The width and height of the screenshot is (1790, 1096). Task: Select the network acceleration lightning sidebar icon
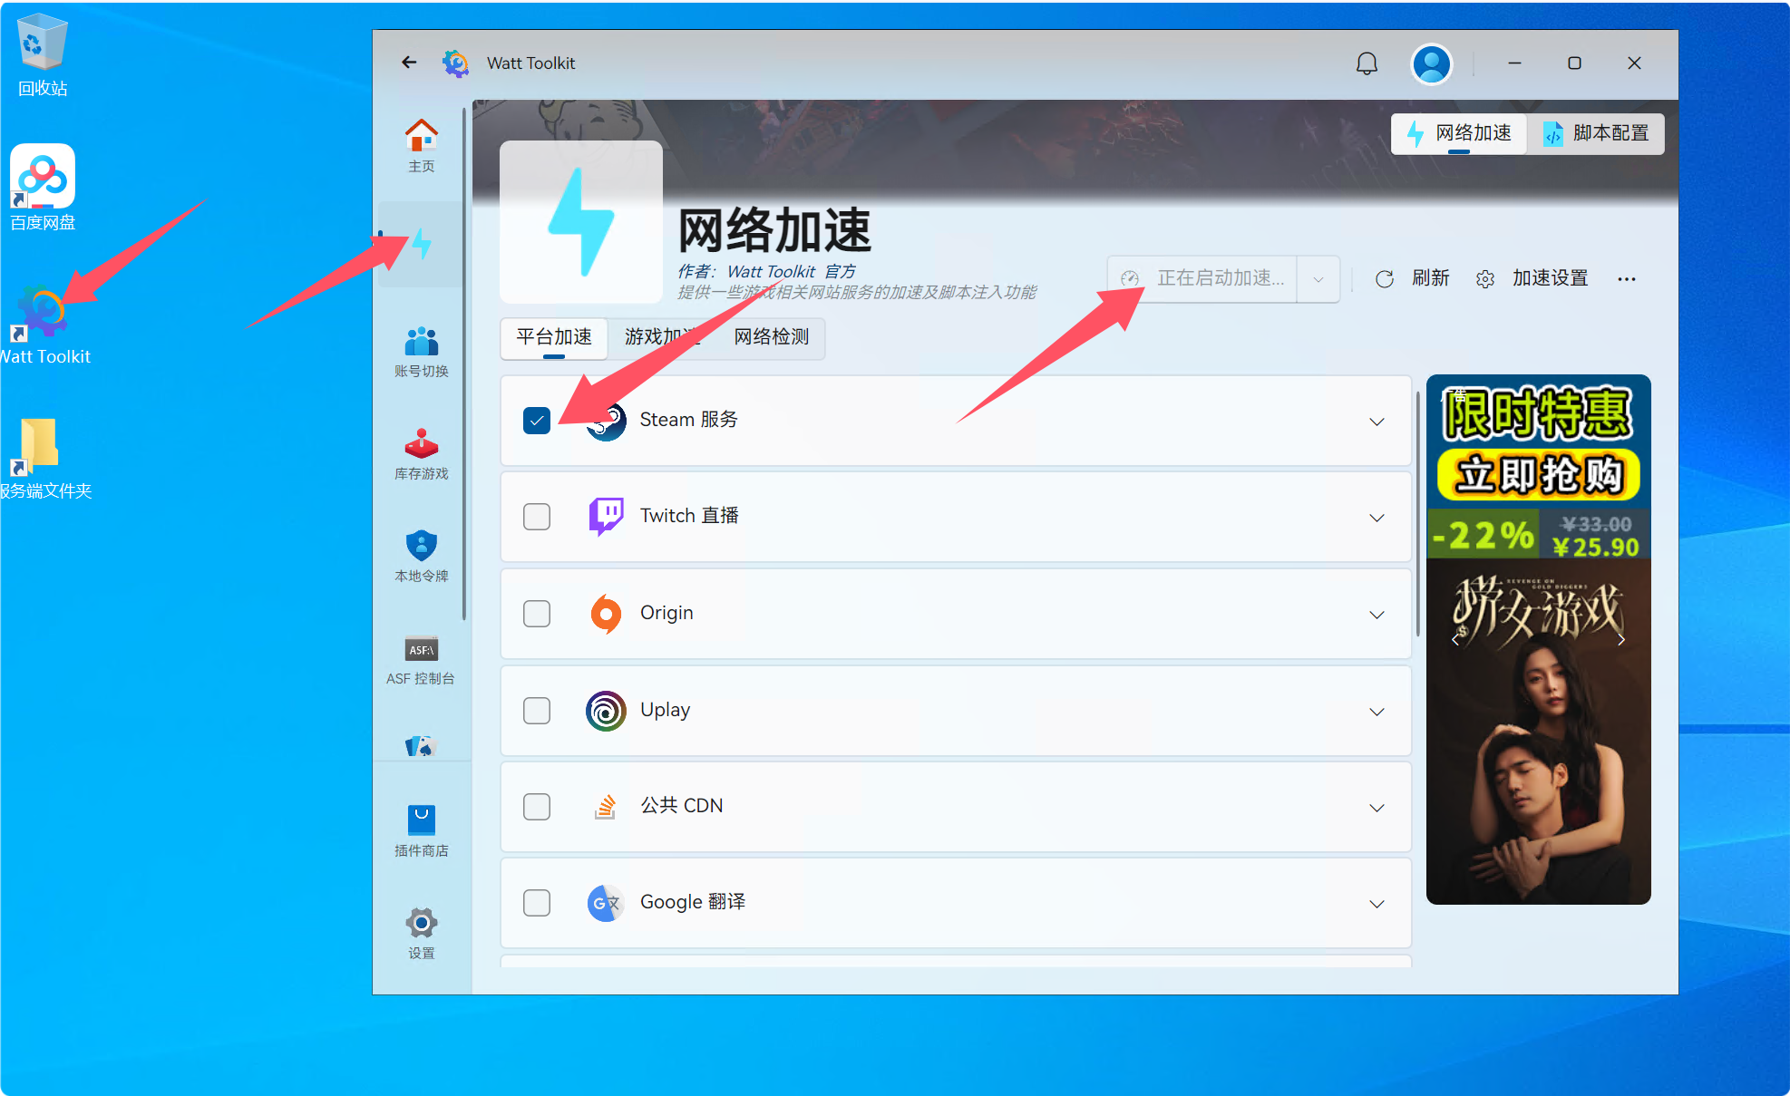(x=422, y=244)
